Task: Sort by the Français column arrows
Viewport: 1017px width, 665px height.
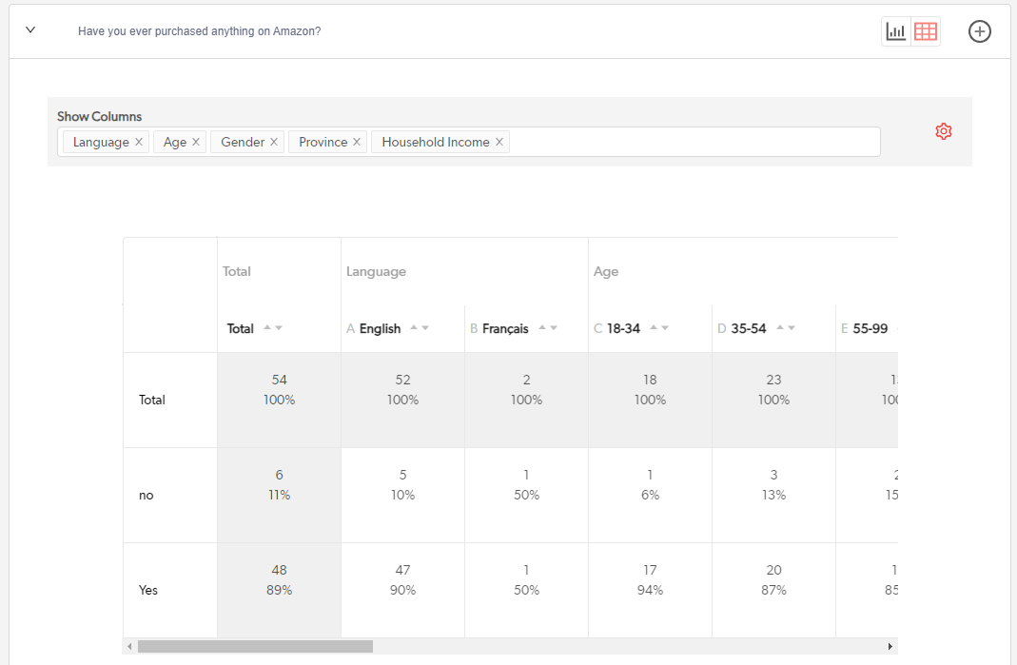Action: 547,328
